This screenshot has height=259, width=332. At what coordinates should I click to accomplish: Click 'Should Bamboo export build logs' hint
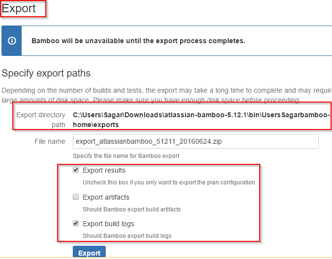pos(127,236)
